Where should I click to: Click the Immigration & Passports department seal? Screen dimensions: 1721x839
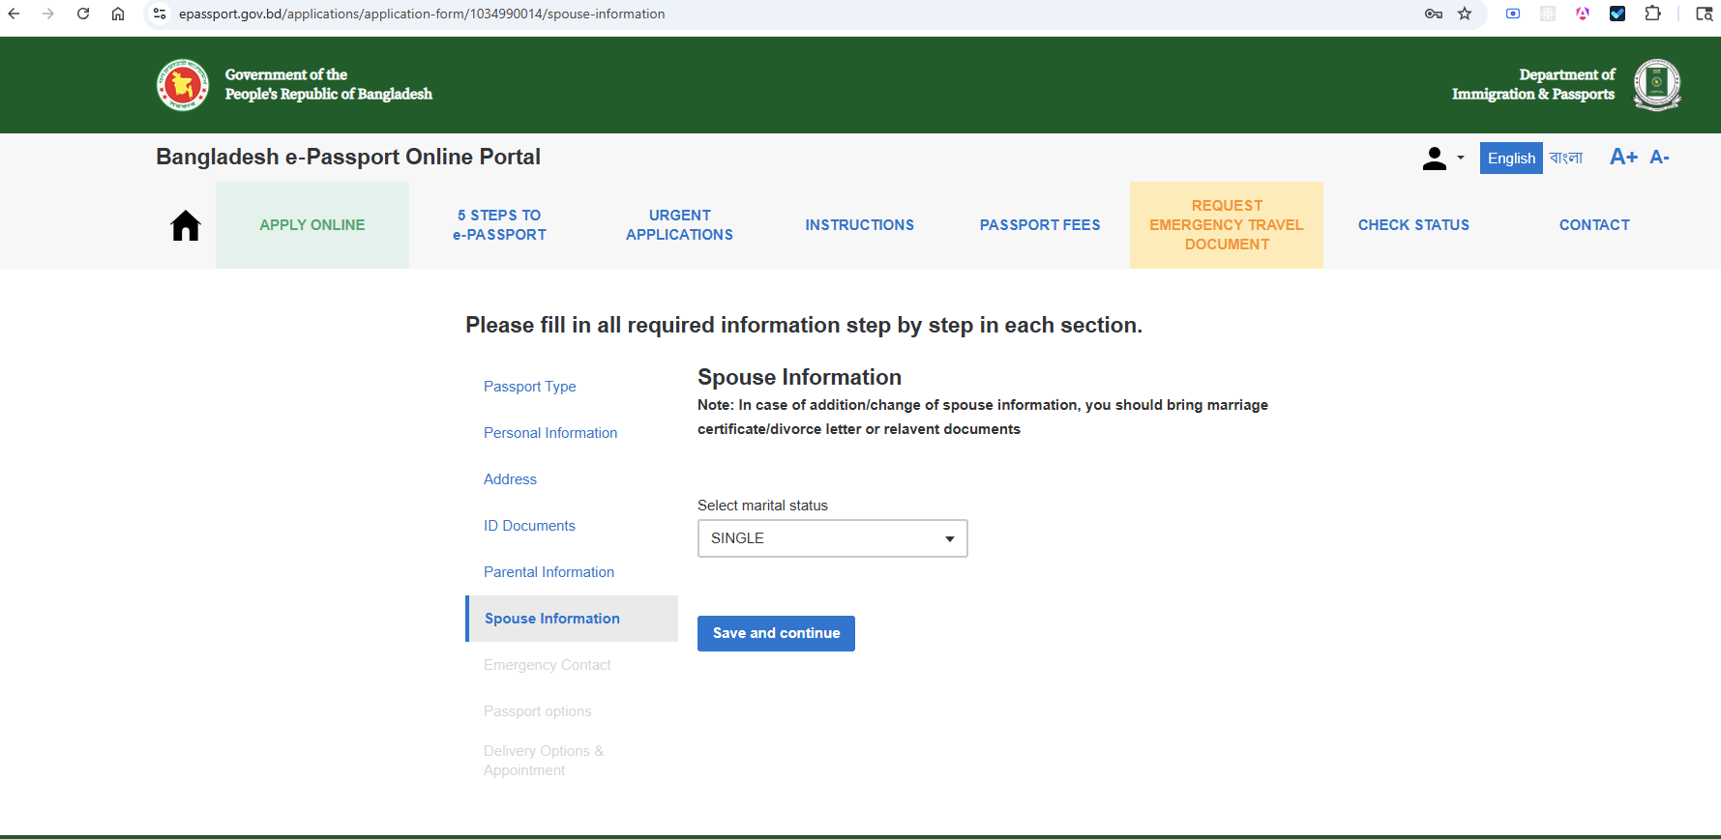(1657, 85)
